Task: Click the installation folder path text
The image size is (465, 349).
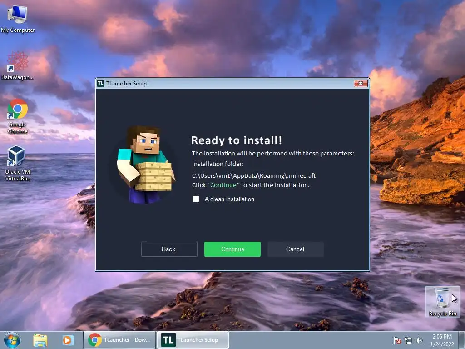Action: coord(254,175)
